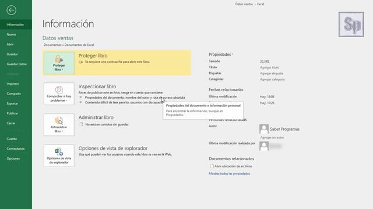Click the Sp logo thumbnail
The width and height of the screenshot is (373, 209).
pyautogui.click(x=351, y=24)
